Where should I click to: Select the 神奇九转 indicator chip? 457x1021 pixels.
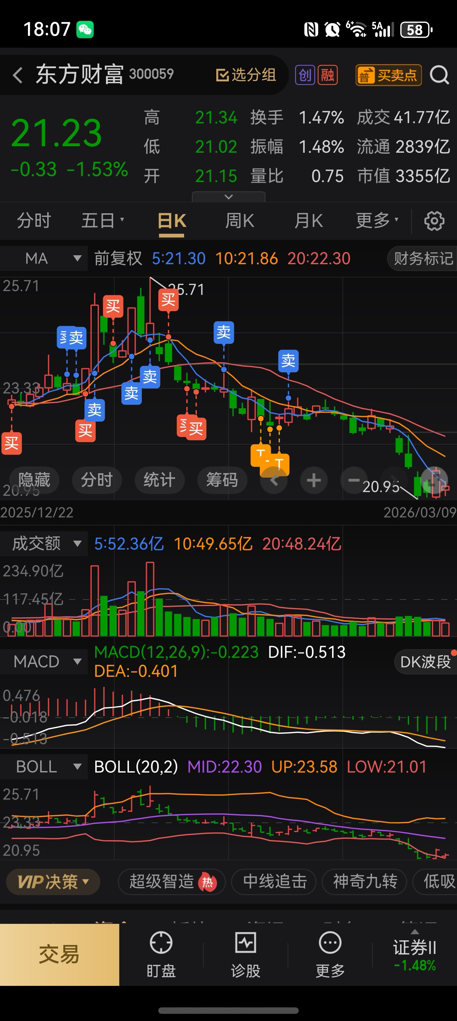[364, 882]
